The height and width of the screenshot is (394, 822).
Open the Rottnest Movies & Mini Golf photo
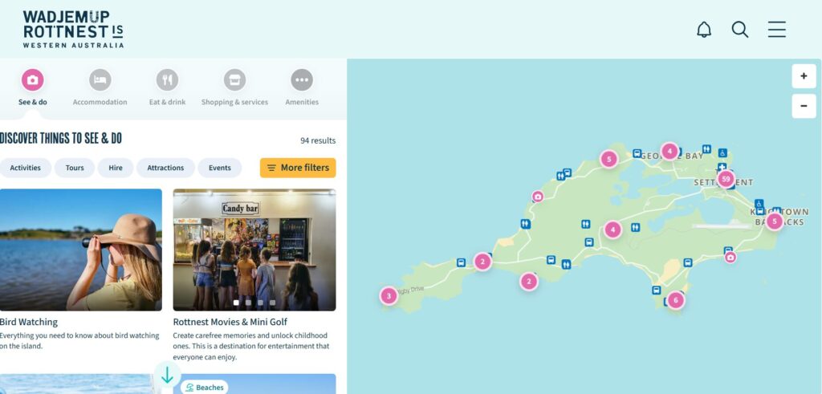pos(254,250)
